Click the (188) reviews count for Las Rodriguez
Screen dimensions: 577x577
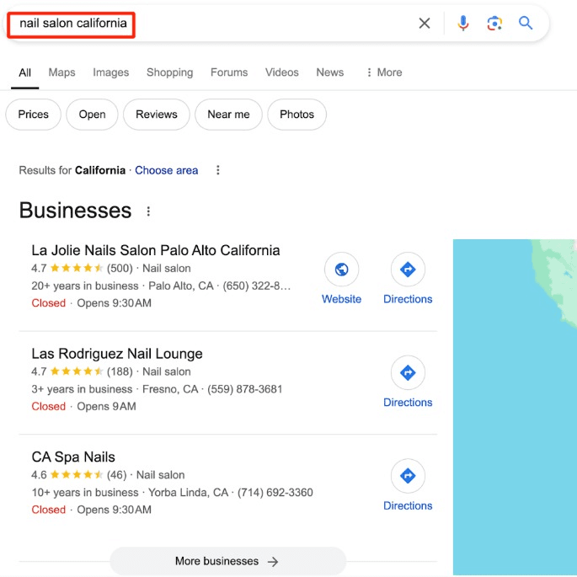click(x=120, y=371)
